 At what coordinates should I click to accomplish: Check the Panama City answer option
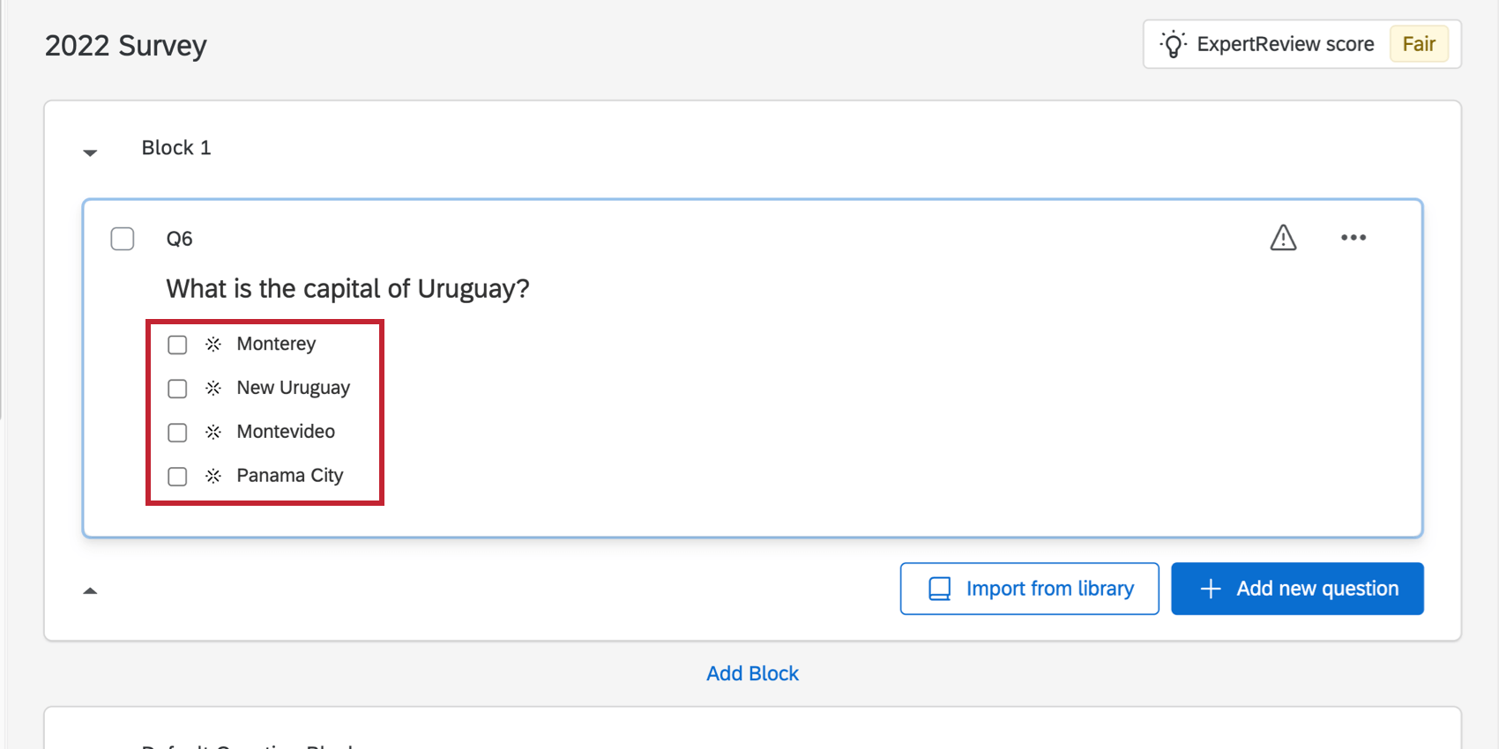pyautogui.click(x=177, y=476)
